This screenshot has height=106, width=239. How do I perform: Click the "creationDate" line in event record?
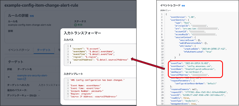click(x=205, y=49)
